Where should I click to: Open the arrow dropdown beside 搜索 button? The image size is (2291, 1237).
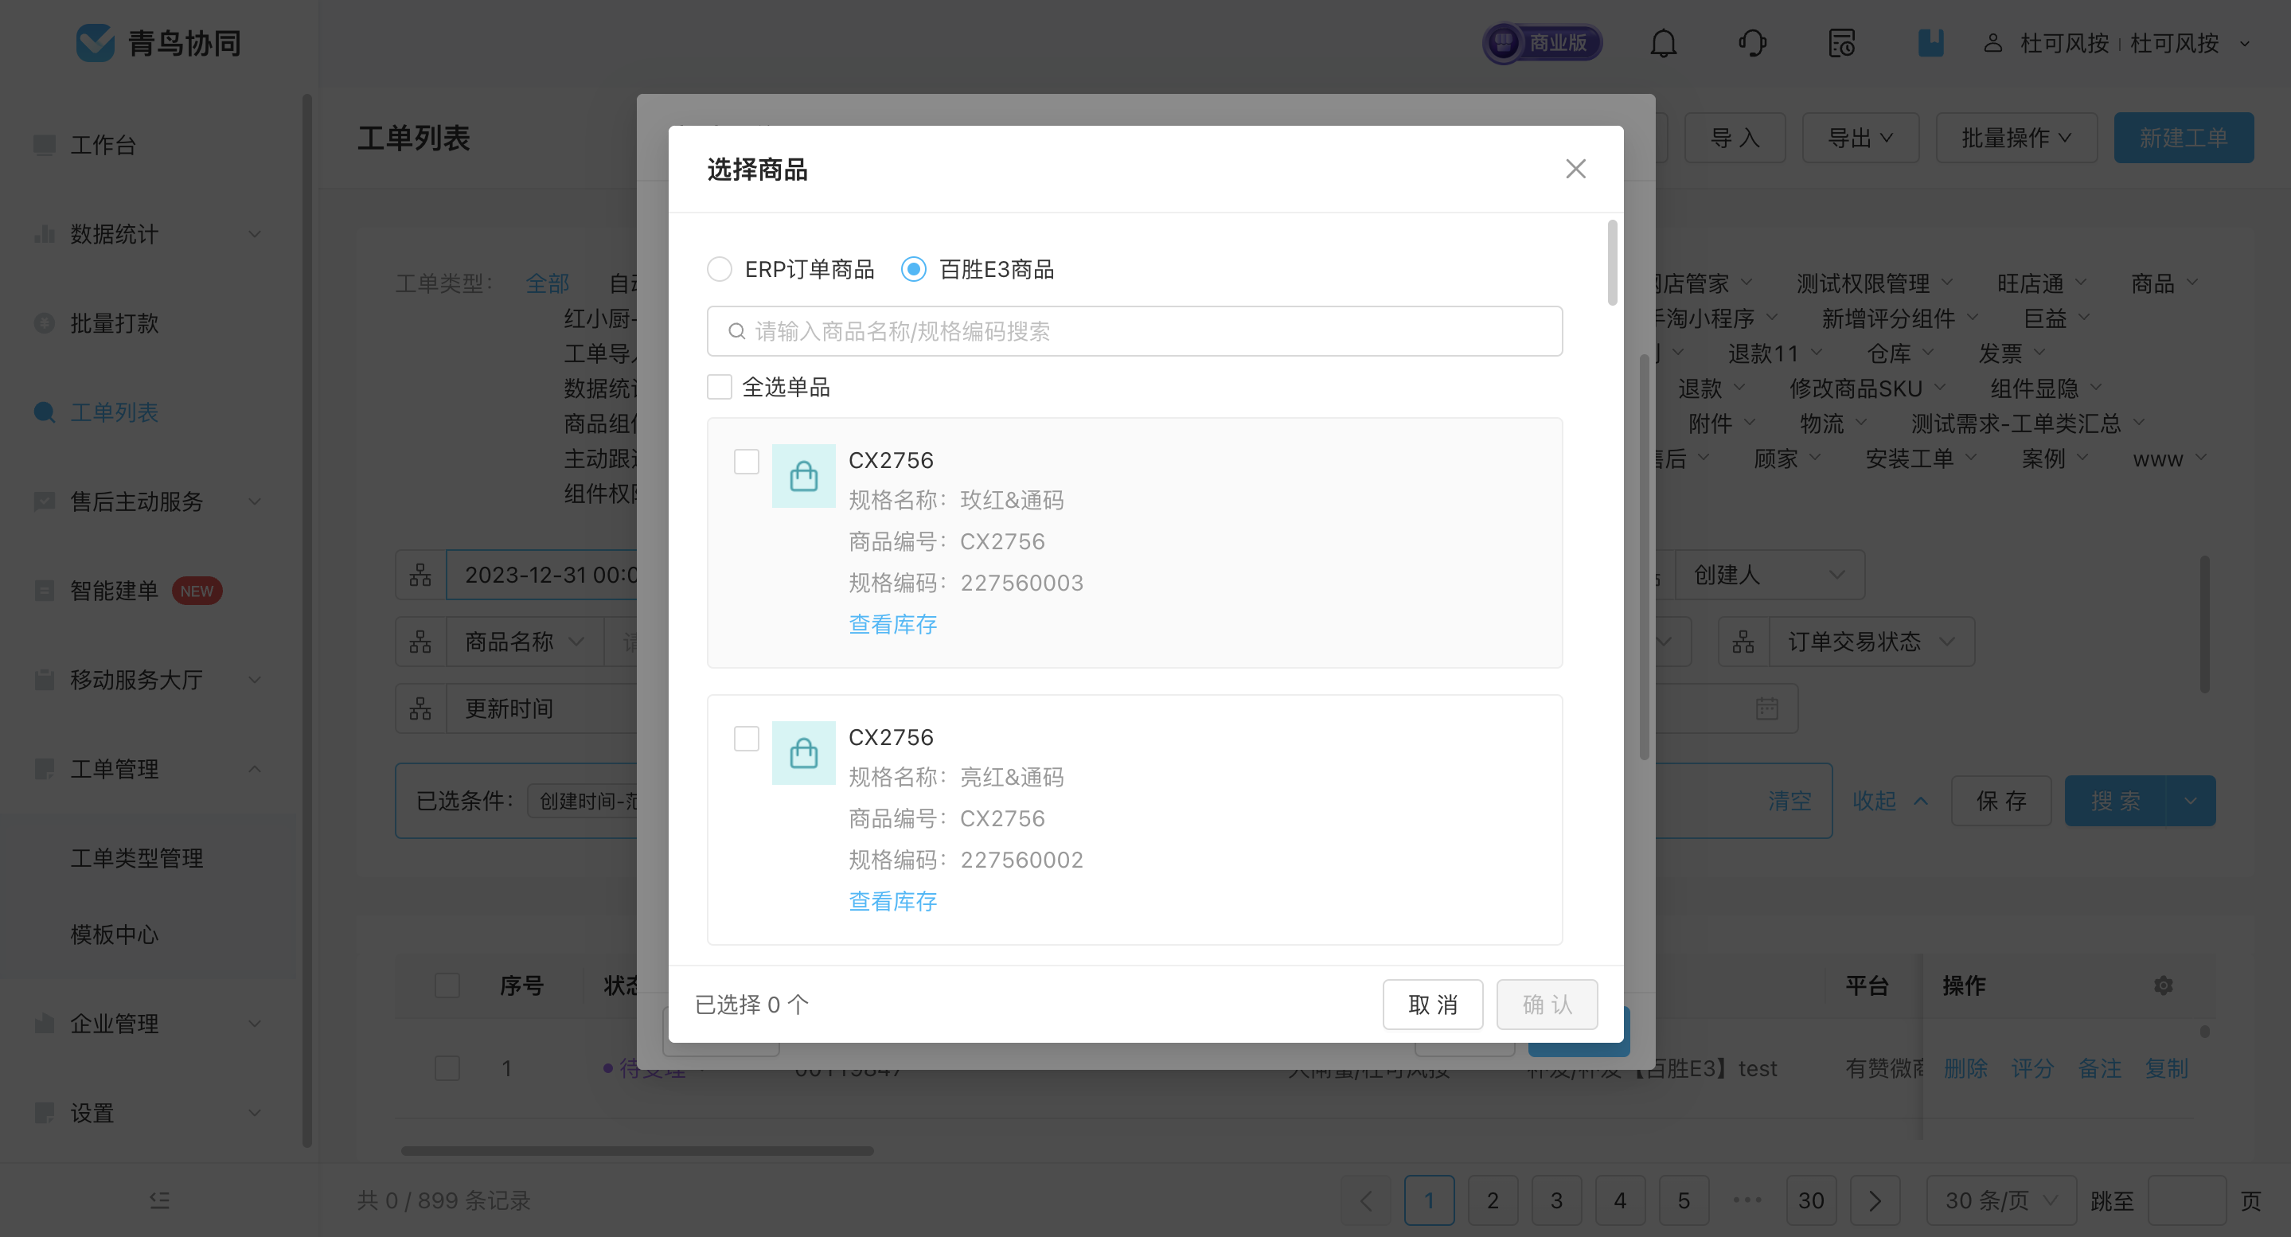(2191, 800)
